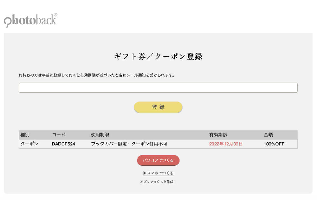Select the 金額 column header
The height and width of the screenshot is (211, 317).
coord(268,135)
